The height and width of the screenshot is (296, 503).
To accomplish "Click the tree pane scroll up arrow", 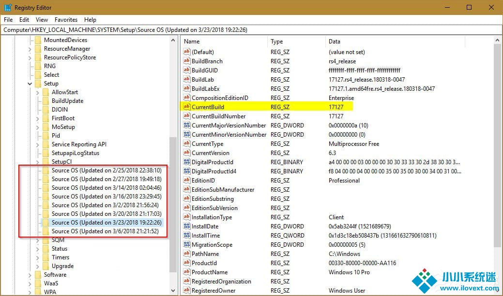I will (173, 41).
